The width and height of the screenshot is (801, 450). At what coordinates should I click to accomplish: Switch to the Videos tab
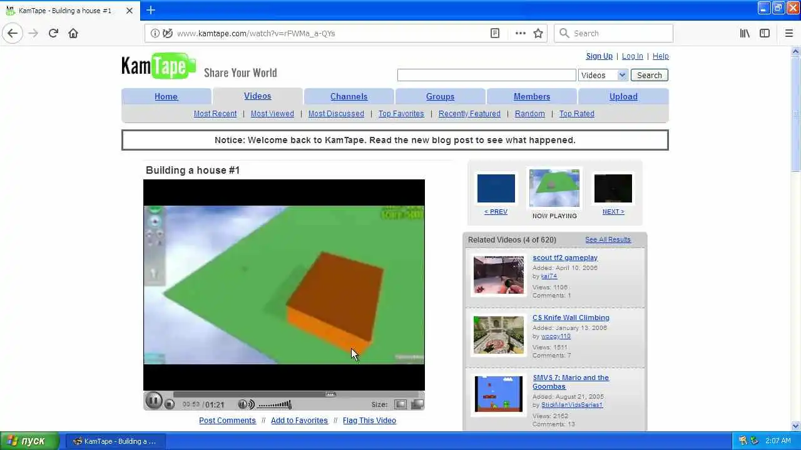[257, 96]
